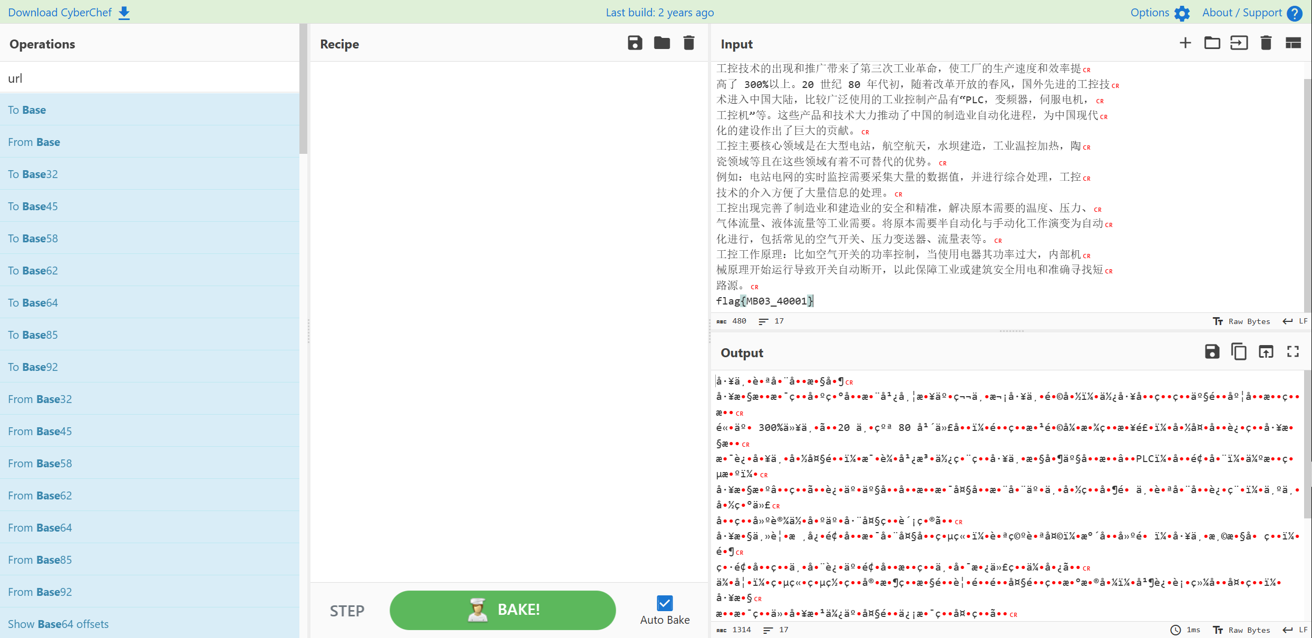Open a file as input
This screenshot has height=638, width=1312.
pyautogui.click(x=1239, y=43)
